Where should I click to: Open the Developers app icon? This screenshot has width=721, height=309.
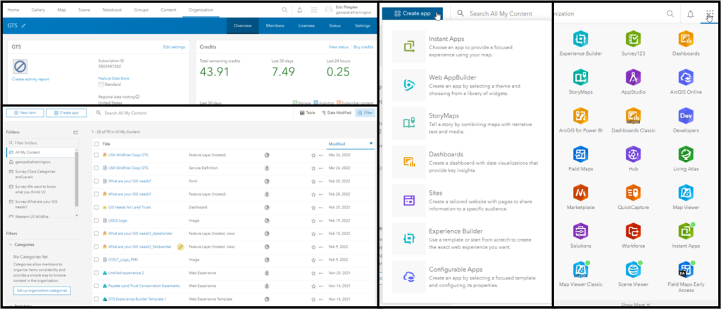pyautogui.click(x=686, y=115)
